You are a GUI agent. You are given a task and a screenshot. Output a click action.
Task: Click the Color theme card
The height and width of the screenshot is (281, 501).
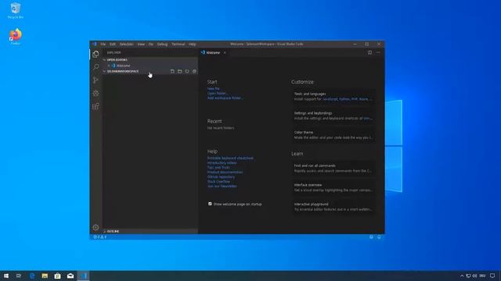click(333, 135)
